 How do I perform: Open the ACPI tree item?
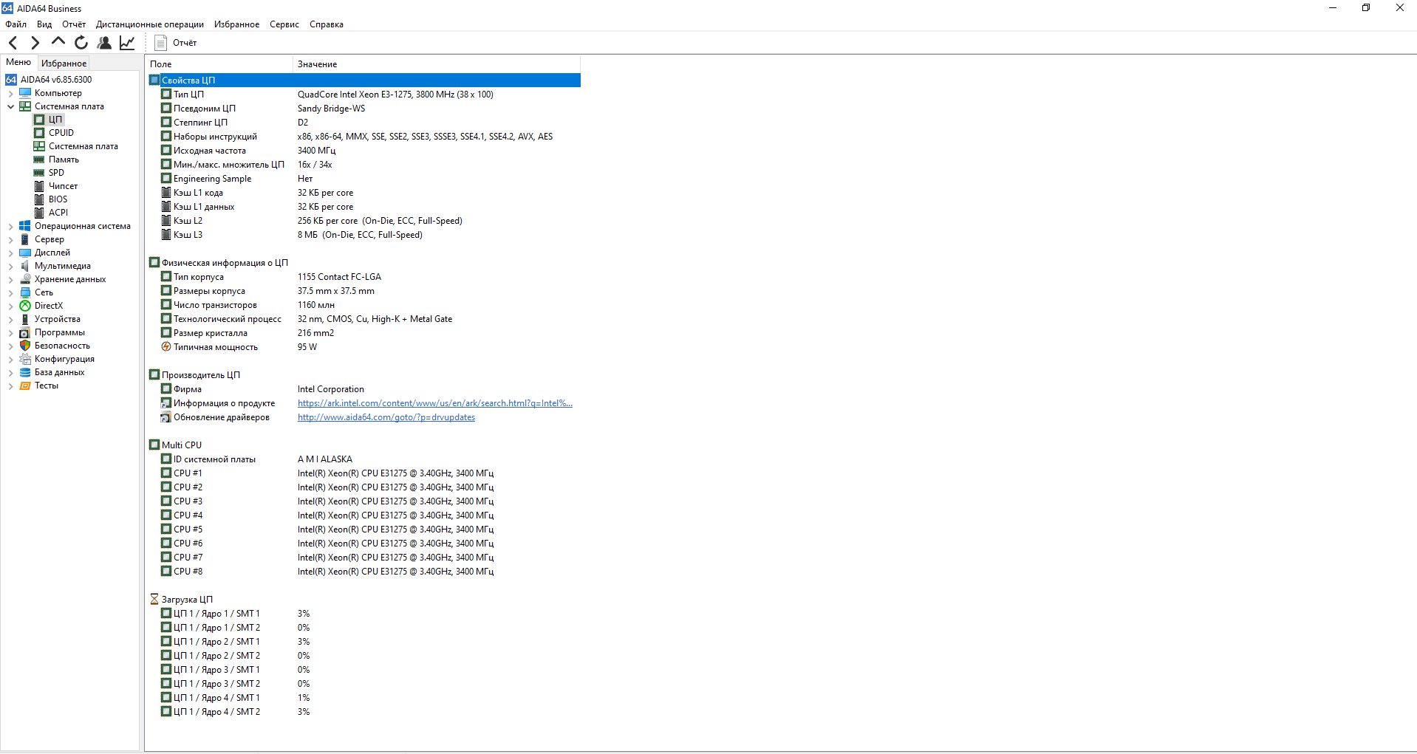click(x=58, y=213)
